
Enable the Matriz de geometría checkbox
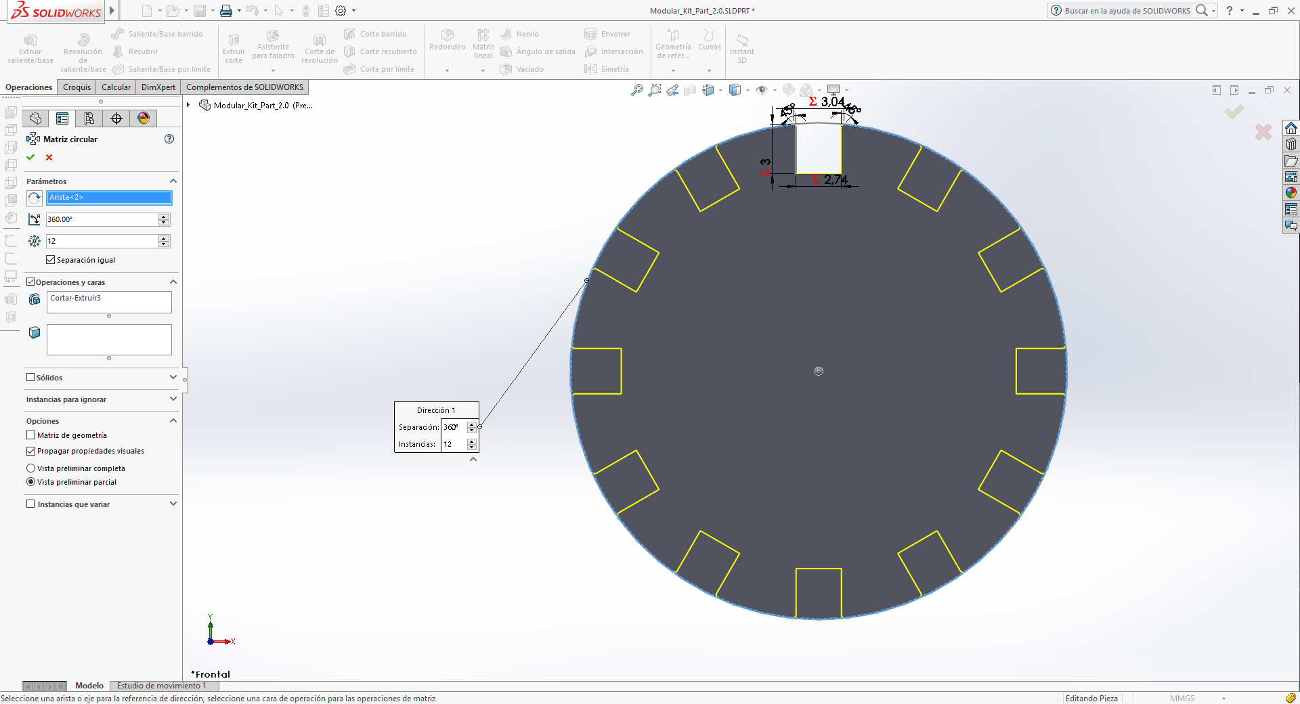[30, 435]
